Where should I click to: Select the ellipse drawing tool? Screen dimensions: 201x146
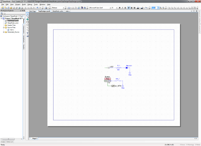coord(28,25)
